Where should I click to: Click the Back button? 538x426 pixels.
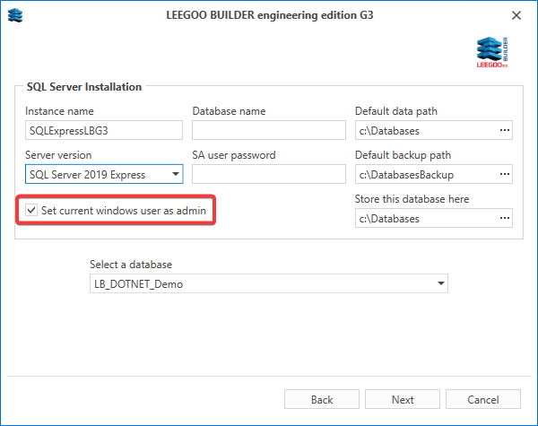pyautogui.click(x=322, y=399)
